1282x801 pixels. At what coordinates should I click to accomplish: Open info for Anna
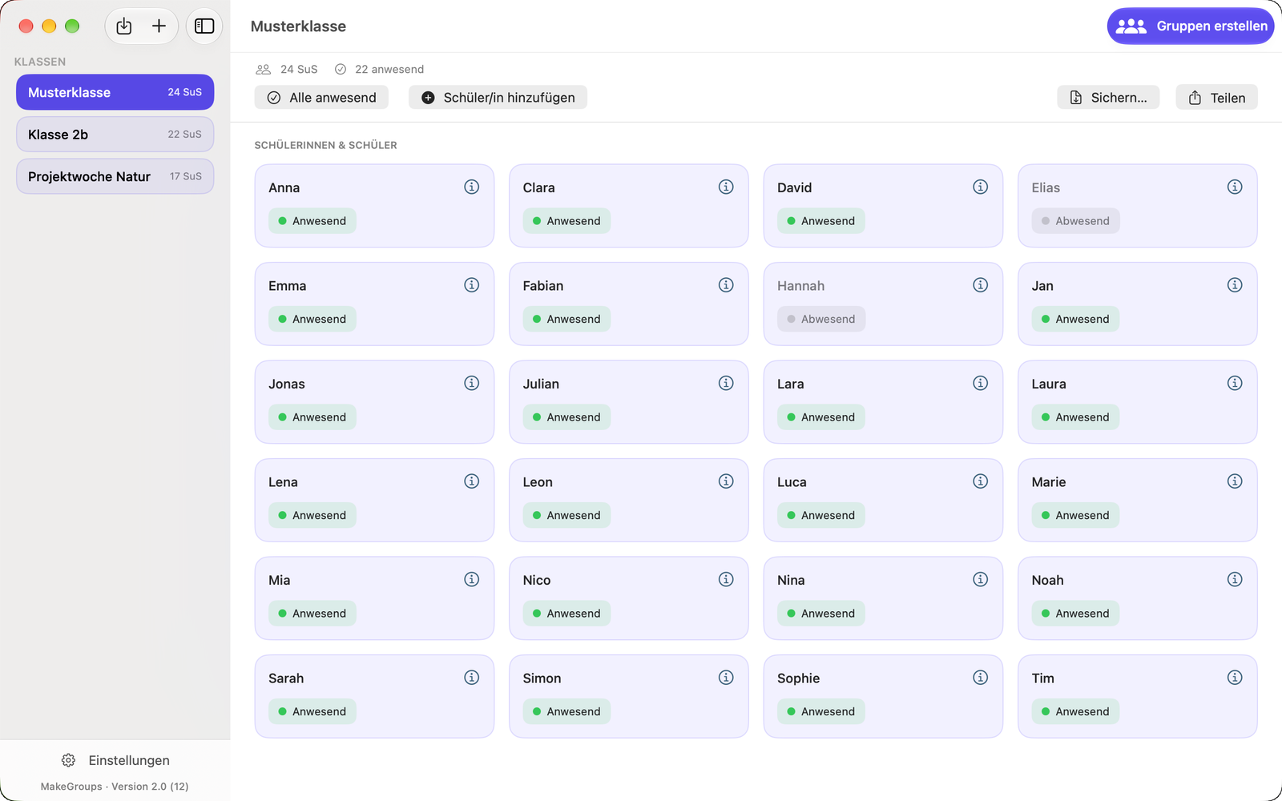[x=472, y=187]
